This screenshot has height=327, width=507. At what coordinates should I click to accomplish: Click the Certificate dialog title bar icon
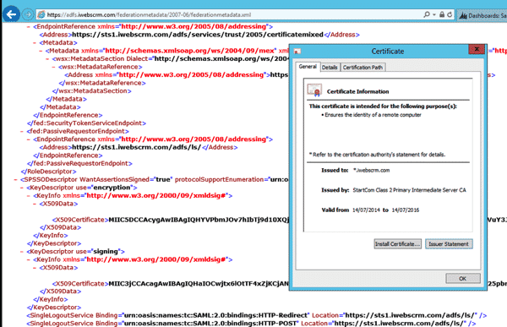pos(297,51)
